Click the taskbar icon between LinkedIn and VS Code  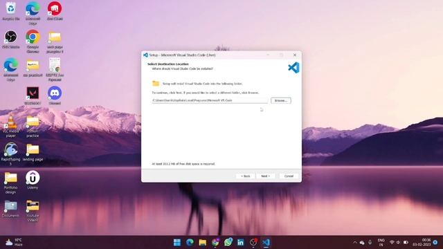[x=253, y=242]
